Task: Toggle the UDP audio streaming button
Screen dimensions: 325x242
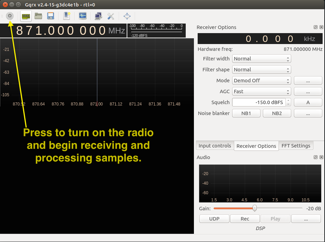Action: [x=214, y=219]
